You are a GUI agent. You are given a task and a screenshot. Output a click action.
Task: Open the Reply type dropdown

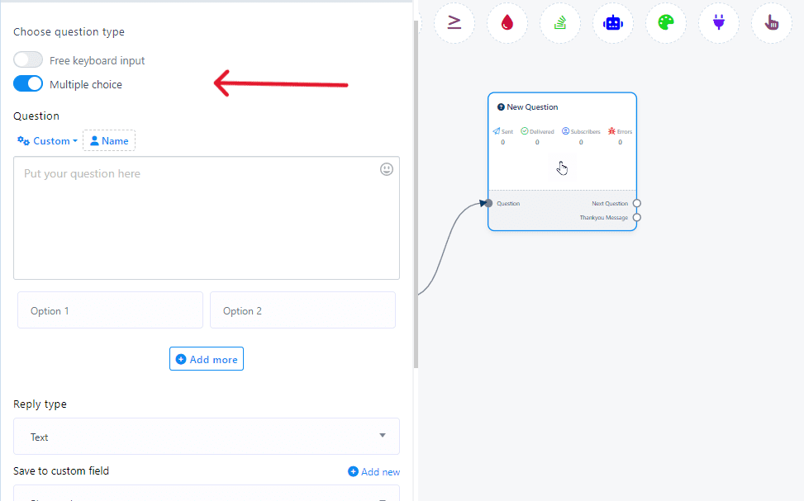tap(207, 436)
